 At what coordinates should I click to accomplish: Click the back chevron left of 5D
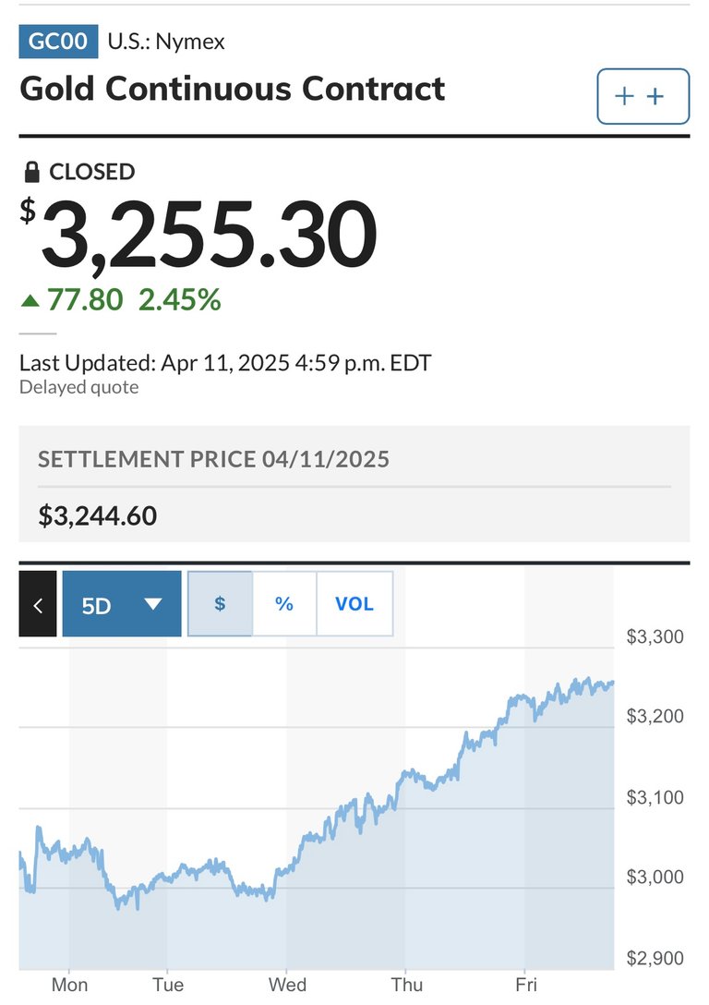click(38, 604)
